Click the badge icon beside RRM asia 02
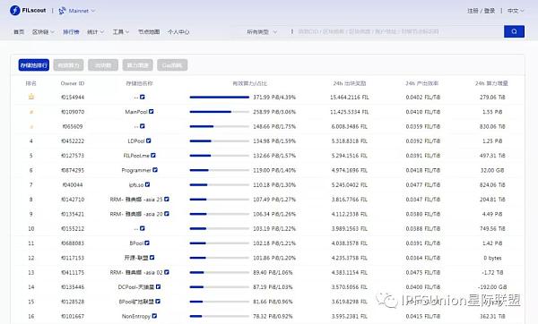 [167, 272]
